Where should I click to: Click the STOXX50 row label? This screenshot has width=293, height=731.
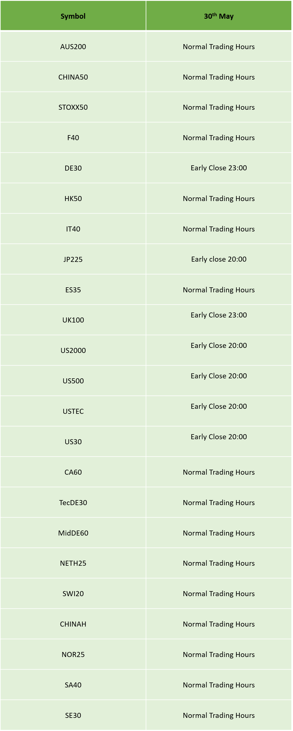tap(73, 107)
